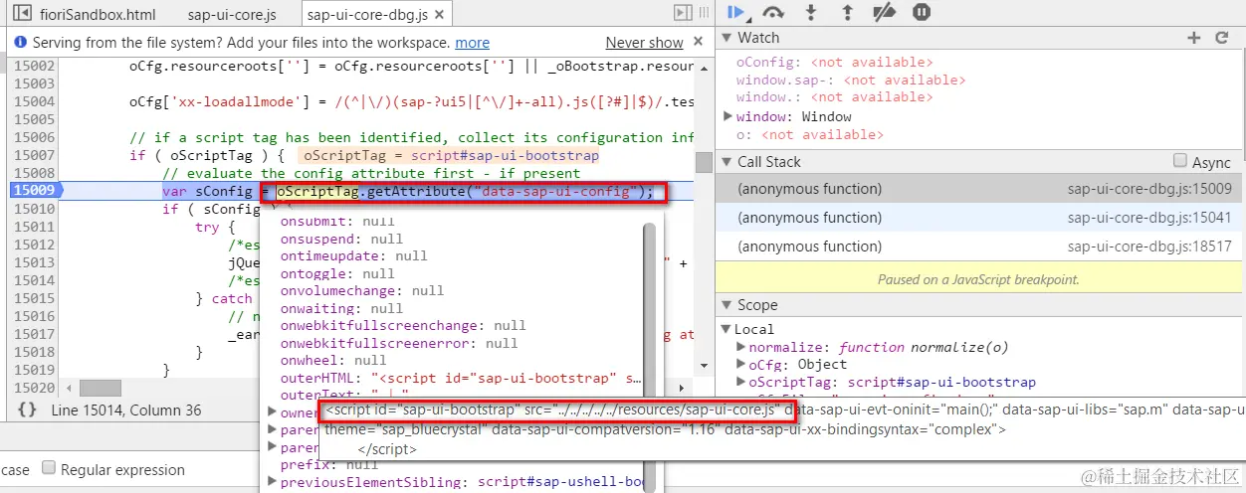
Task: Pretty print the source with braces icon
Action: (27, 410)
